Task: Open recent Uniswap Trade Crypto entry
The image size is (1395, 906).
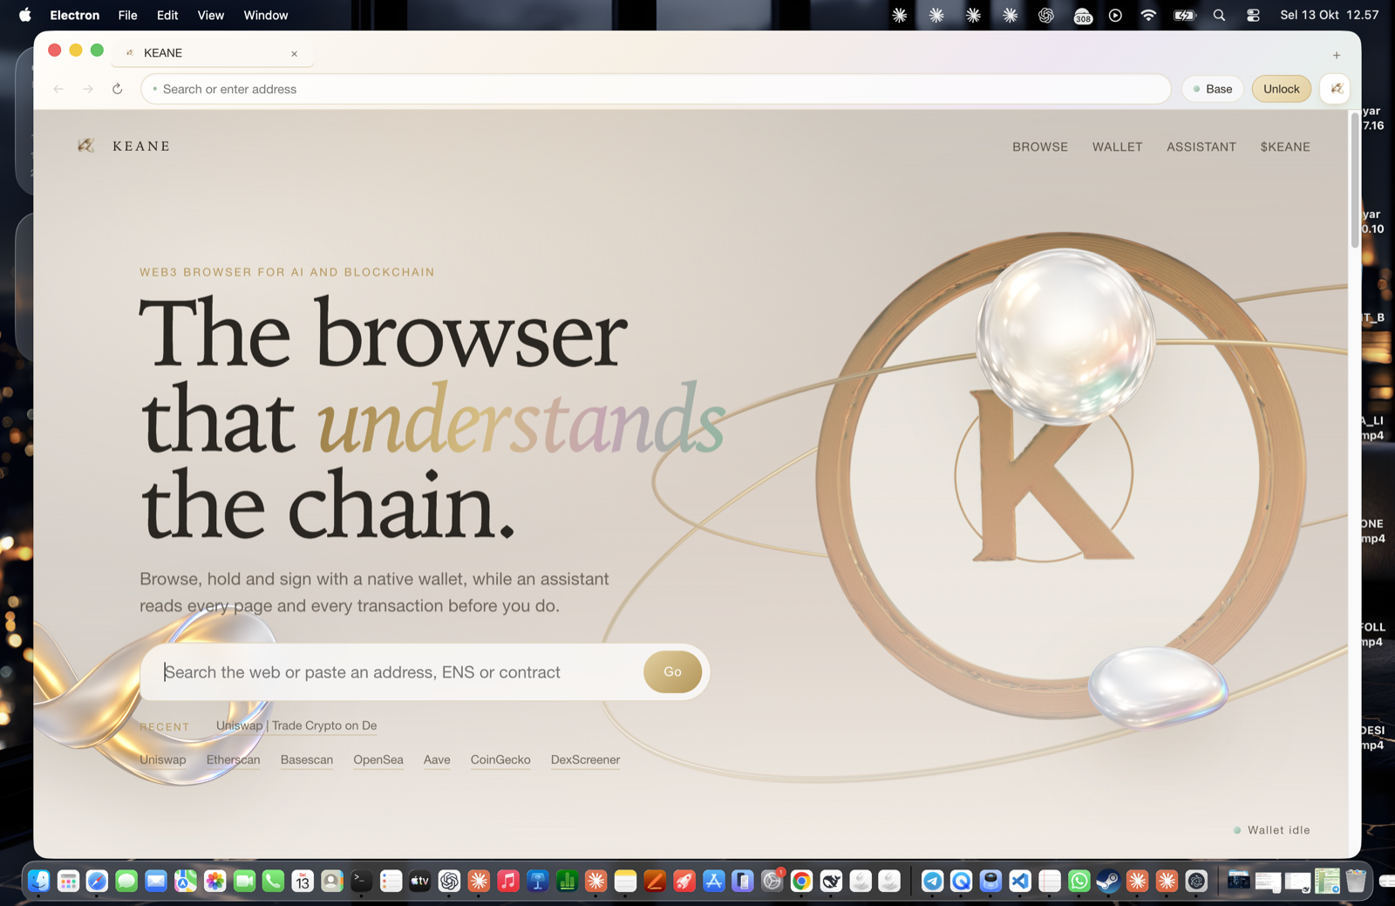Action: [x=296, y=725]
